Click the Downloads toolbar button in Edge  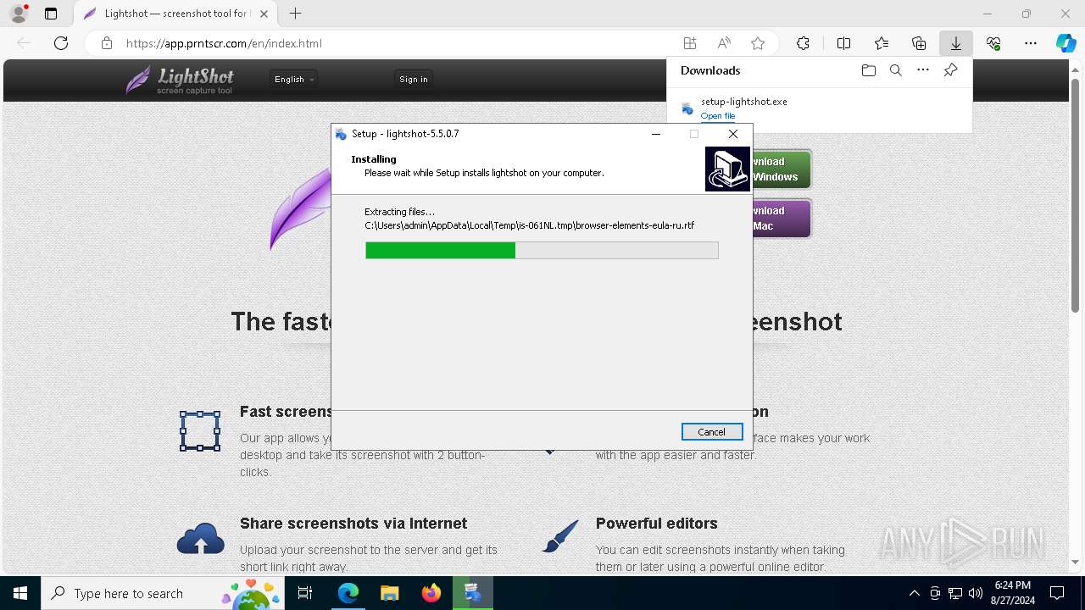tap(955, 43)
